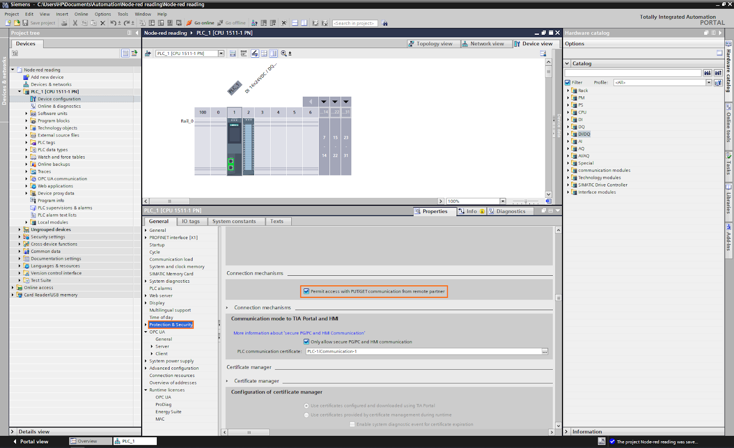
Task: Switch to Portal view
Action: [30, 442]
